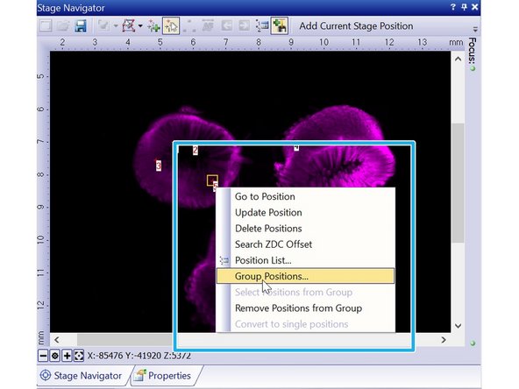
Task: Click the Focus: label on the right side
Action: (x=473, y=51)
